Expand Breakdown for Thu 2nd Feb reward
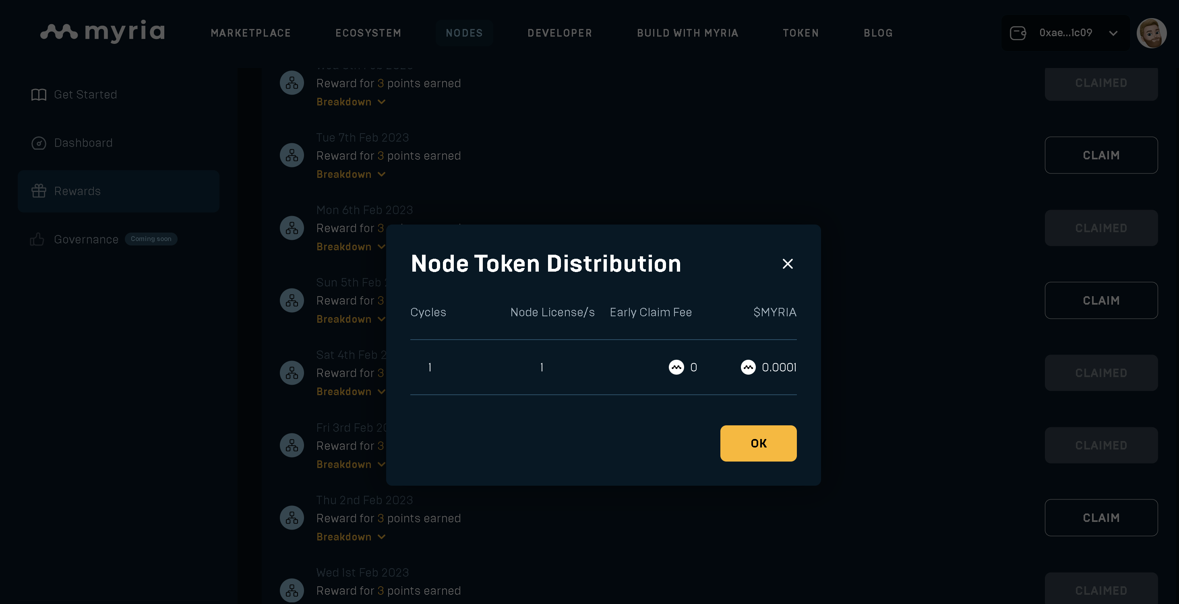This screenshot has width=1179, height=604. pos(351,537)
